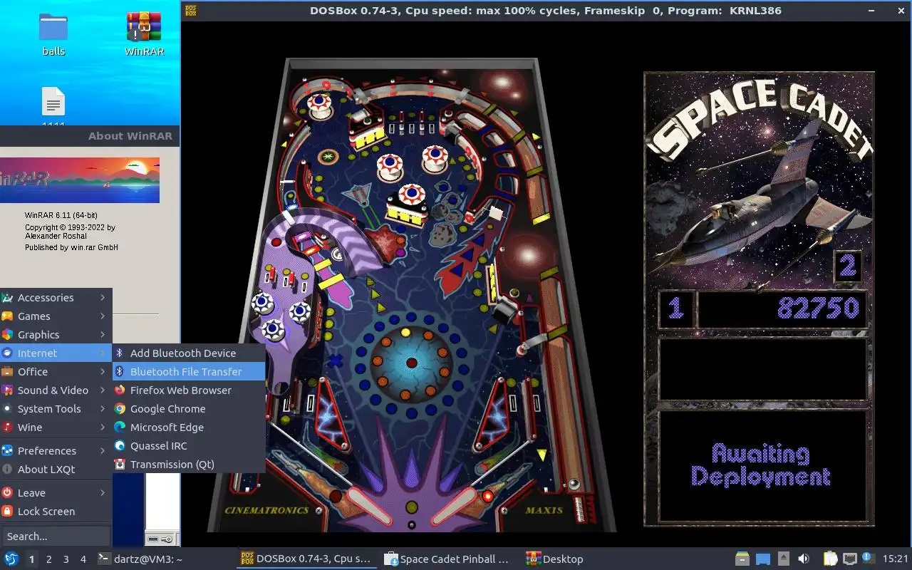
Task: Select the text document icon on desktop
Action: pyautogui.click(x=53, y=102)
